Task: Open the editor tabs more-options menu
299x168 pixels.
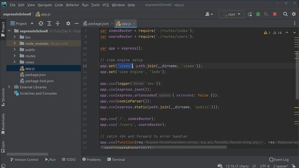Action: pyautogui.click(x=295, y=23)
